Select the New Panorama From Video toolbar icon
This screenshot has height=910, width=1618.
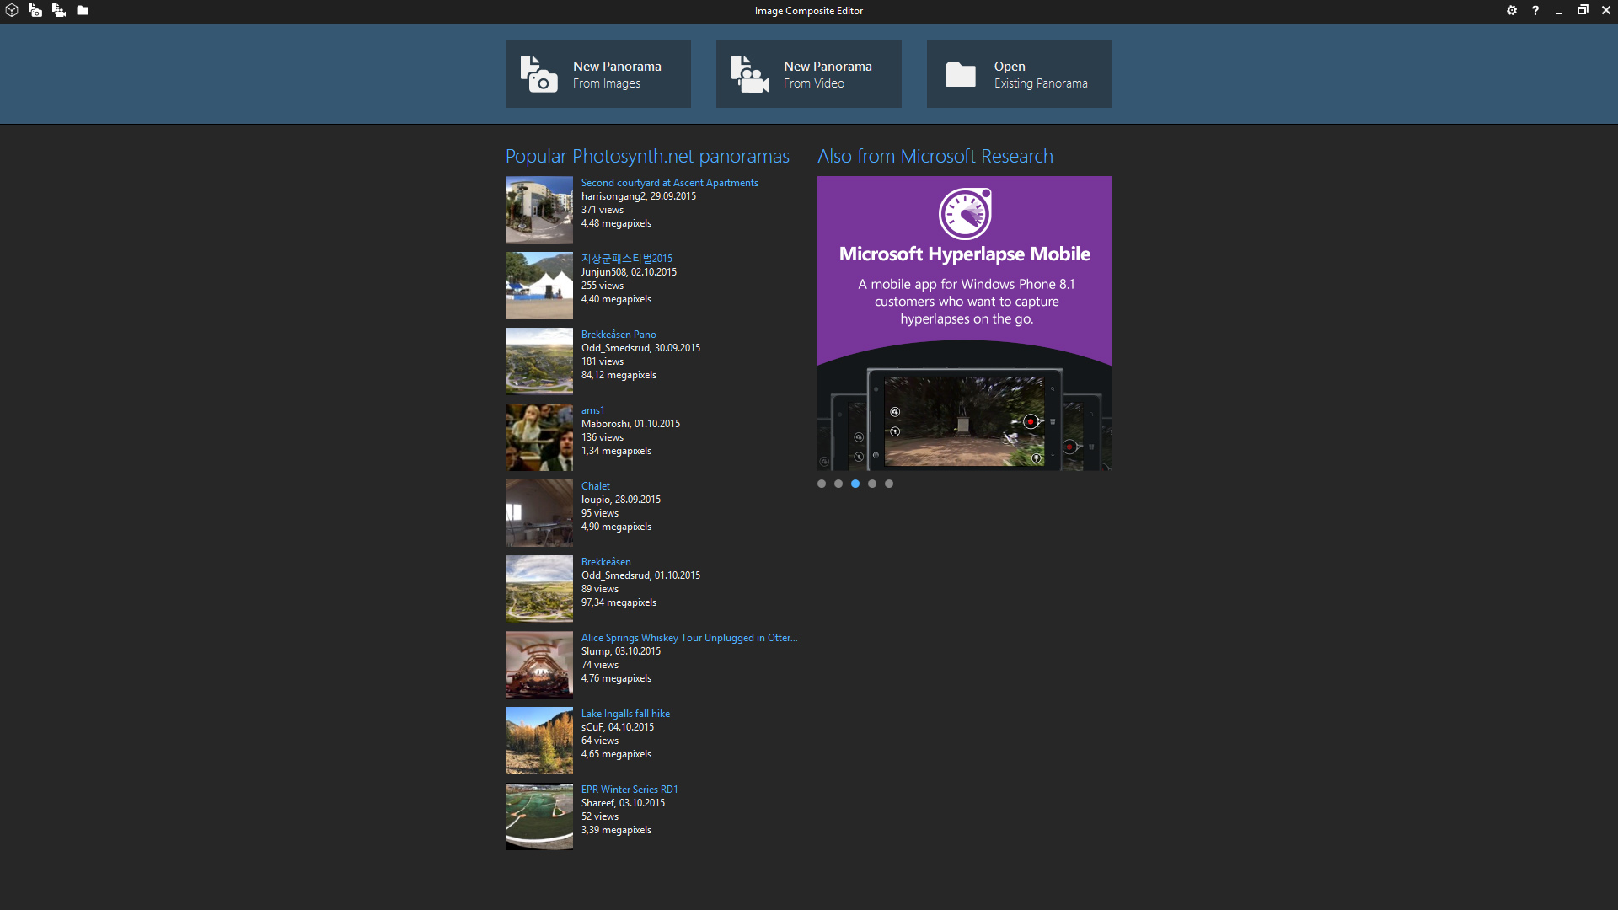click(59, 11)
